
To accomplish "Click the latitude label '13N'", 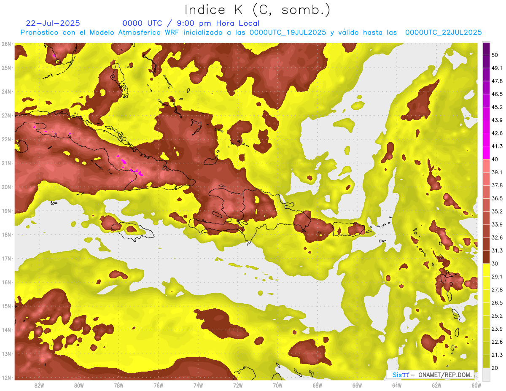I will coord(6,354).
